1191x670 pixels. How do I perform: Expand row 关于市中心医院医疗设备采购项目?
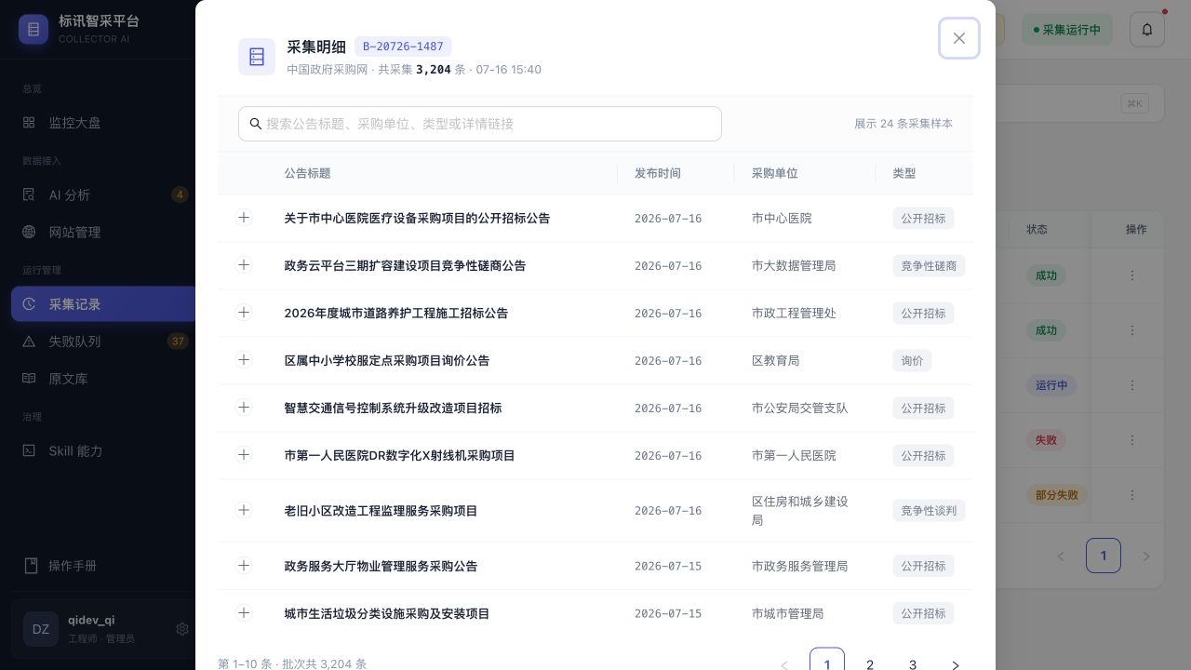244,217
